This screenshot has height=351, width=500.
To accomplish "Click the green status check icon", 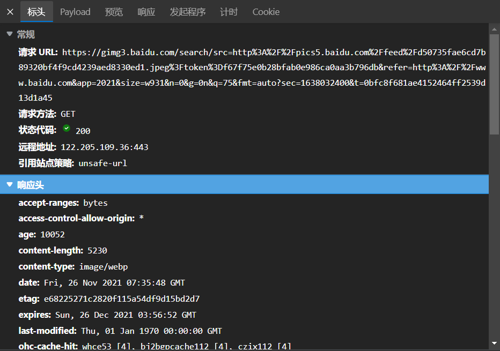I will pyautogui.click(x=67, y=129).
